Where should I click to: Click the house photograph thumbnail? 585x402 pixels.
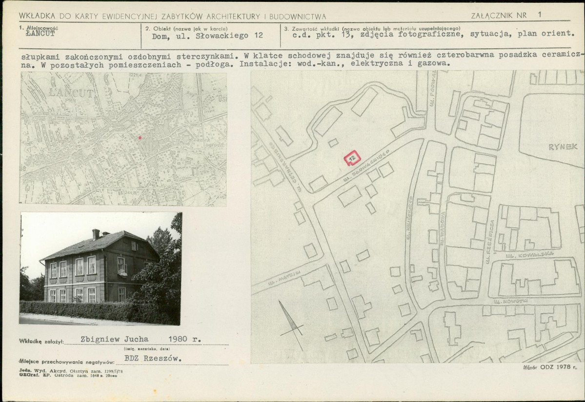click(101, 268)
